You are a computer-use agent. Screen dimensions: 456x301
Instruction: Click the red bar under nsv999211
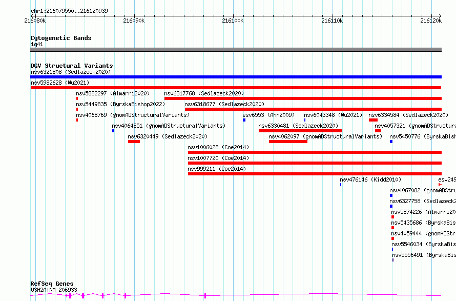point(315,174)
